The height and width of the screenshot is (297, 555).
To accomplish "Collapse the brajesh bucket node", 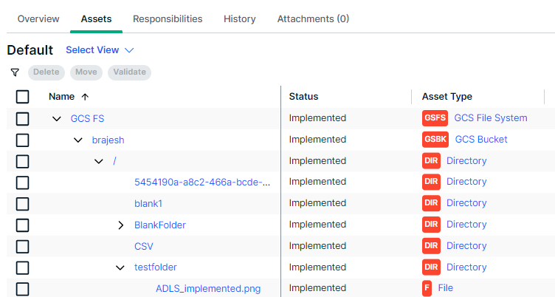I will [x=78, y=140].
